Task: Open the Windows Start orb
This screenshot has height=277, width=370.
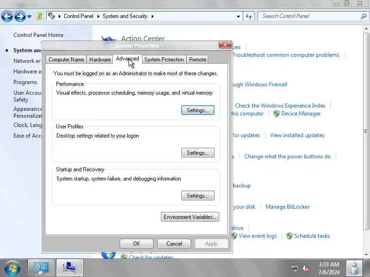Action: click(x=12, y=268)
